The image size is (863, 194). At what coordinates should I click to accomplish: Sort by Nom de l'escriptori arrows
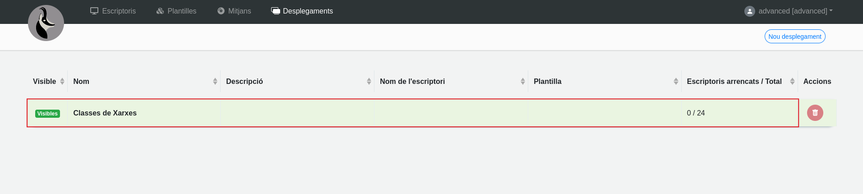pos(523,81)
